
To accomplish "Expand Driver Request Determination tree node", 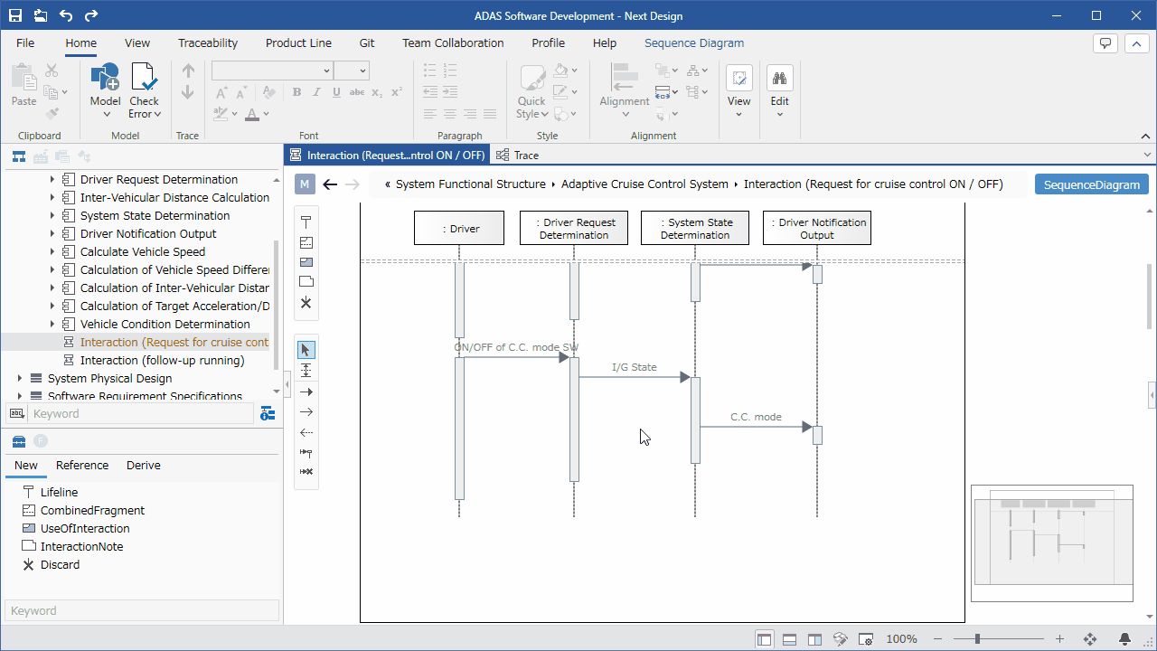I will click(x=52, y=179).
